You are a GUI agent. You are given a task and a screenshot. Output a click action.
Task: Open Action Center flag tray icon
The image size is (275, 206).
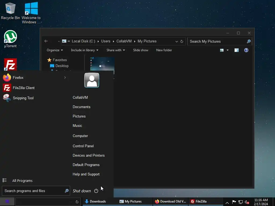pos(234,202)
